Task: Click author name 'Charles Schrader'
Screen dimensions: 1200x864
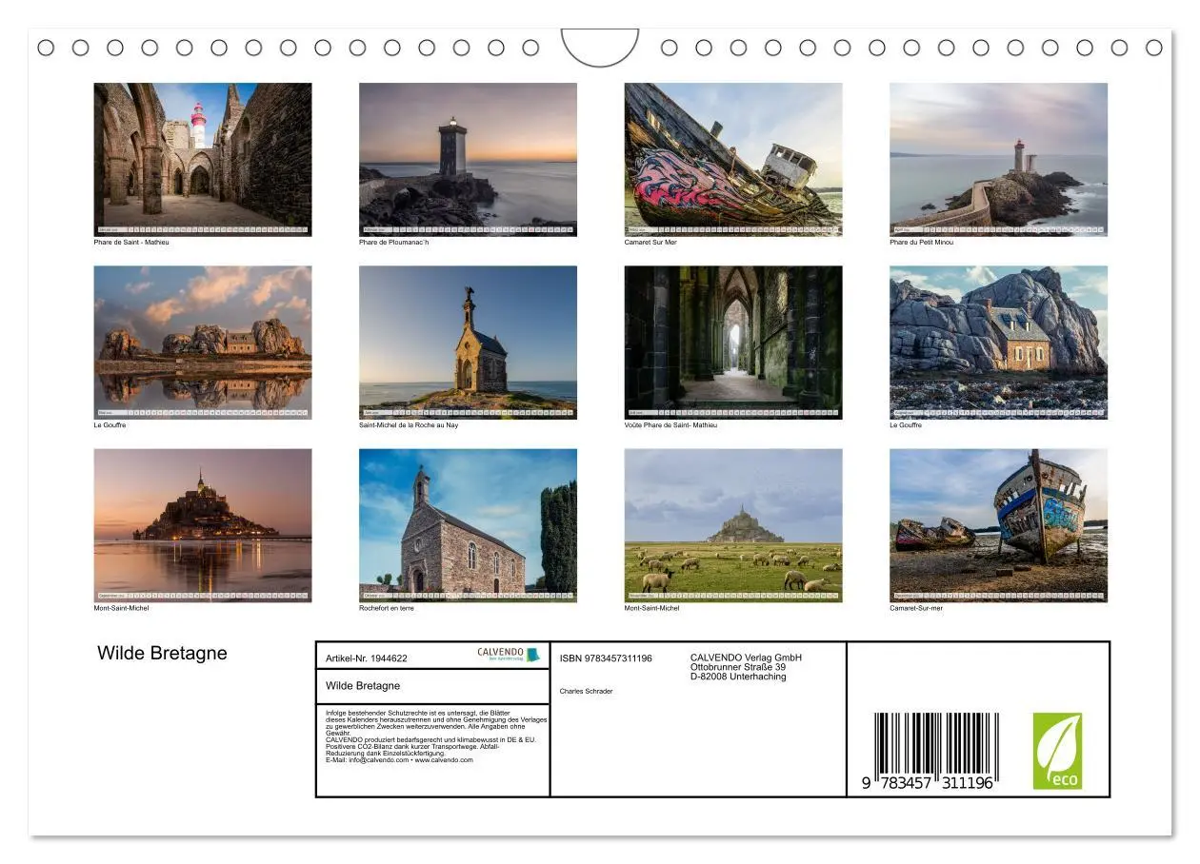Action: (x=587, y=692)
